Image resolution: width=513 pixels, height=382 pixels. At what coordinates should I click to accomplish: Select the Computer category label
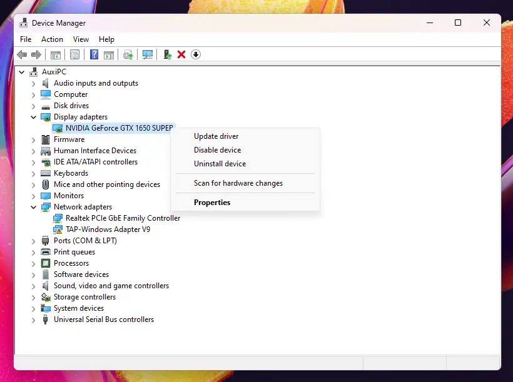point(71,94)
